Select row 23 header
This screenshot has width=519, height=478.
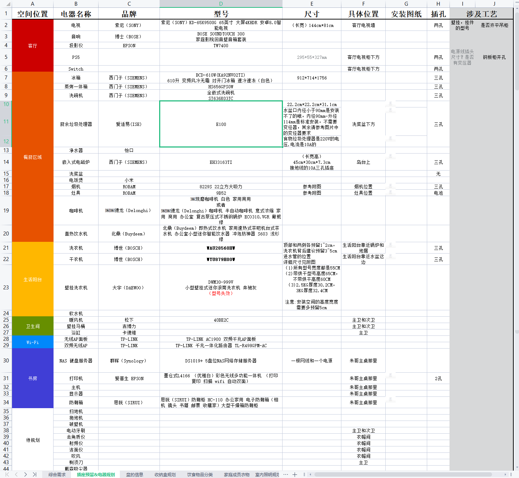point(6,288)
